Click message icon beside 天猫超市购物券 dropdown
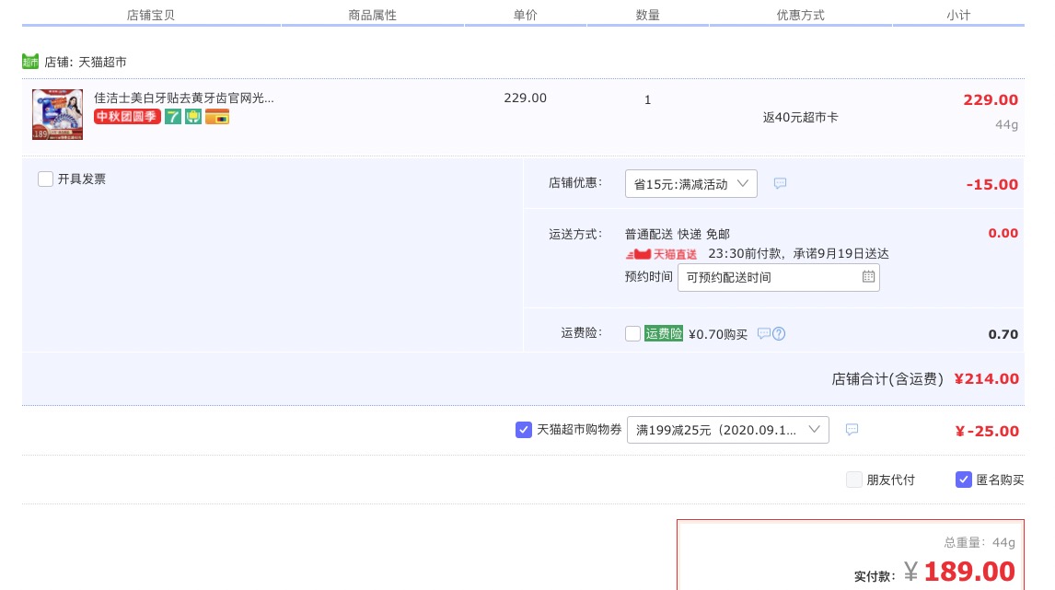This screenshot has width=1055, height=590. pos(852,429)
